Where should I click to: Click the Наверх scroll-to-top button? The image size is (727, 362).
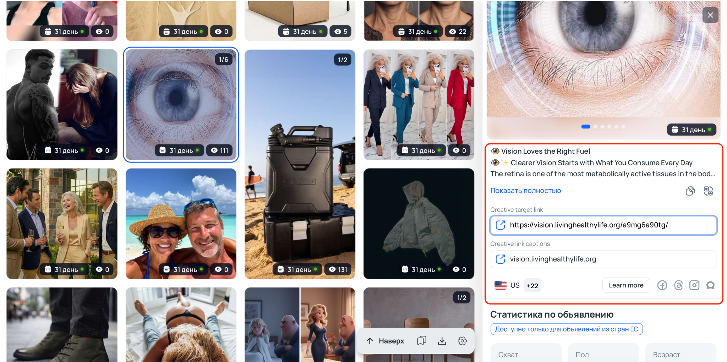point(385,341)
